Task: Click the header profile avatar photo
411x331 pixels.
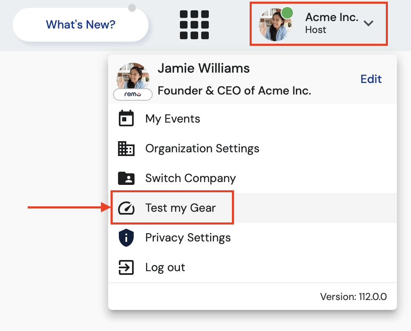Action: click(x=274, y=25)
